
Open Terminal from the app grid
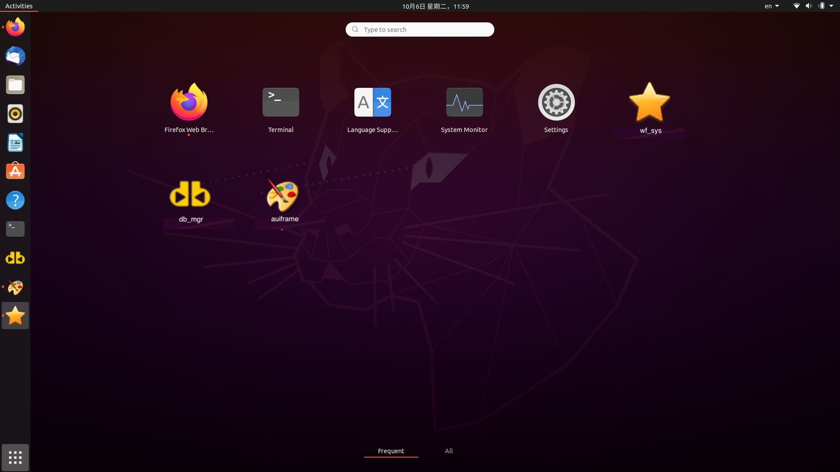(280, 103)
